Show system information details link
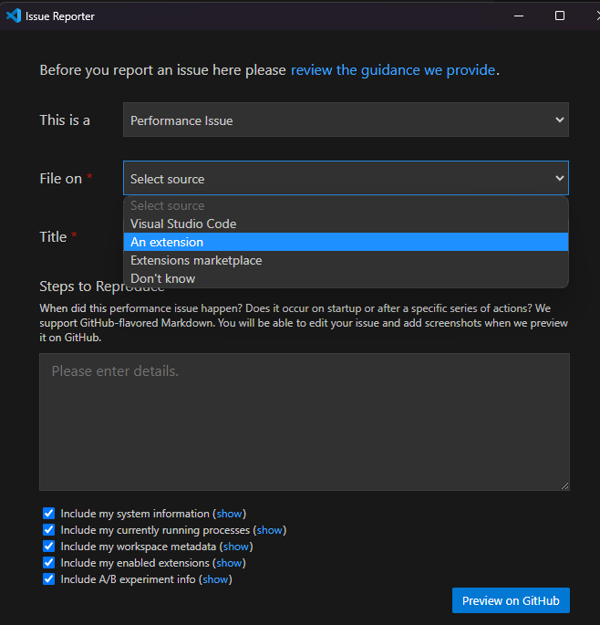 click(230, 514)
